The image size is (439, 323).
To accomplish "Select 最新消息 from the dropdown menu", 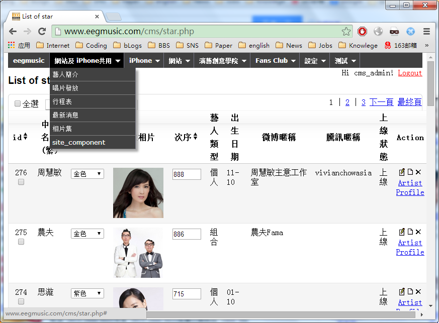I will click(x=93, y=115).
